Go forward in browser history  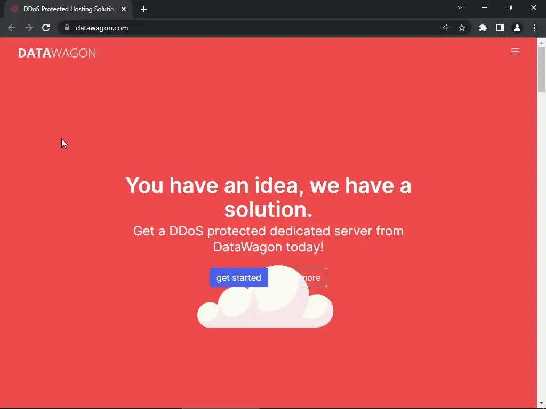point(29,28)
